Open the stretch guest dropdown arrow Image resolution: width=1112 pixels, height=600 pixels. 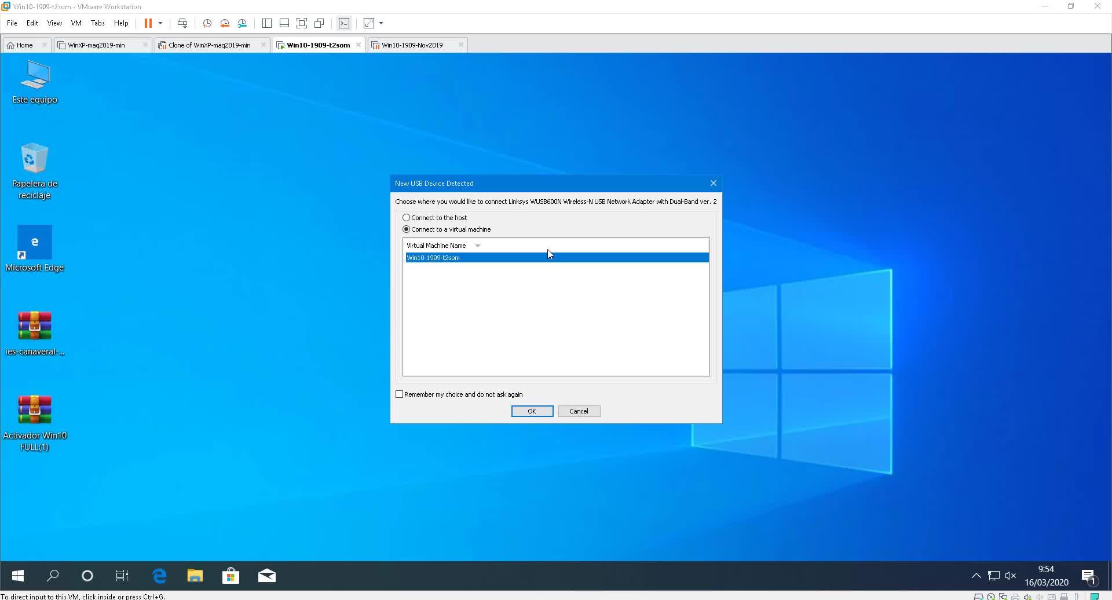coord(381,23)
